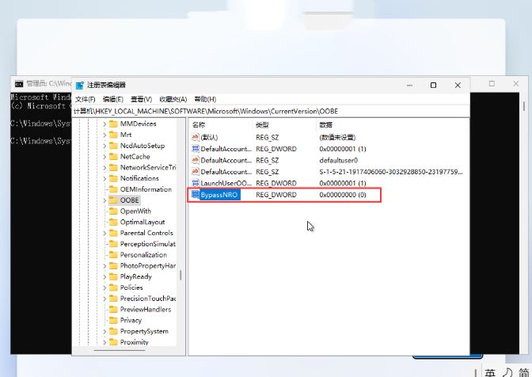532x377 pixels.
Task: Select the OptimalLayout folder icon
Action: pyautogui.click(x=113, y=222)
